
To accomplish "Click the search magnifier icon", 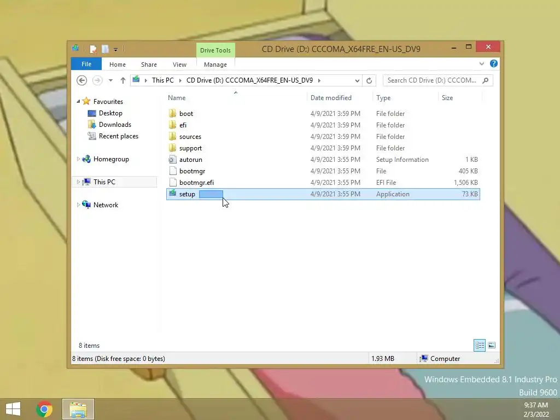I will point(486,80).
